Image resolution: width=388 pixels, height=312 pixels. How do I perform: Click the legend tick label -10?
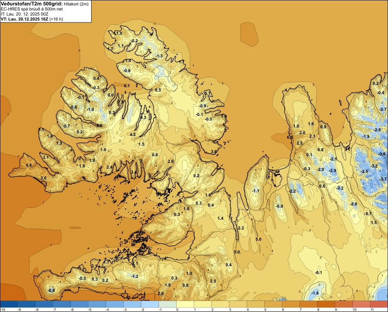3,310
